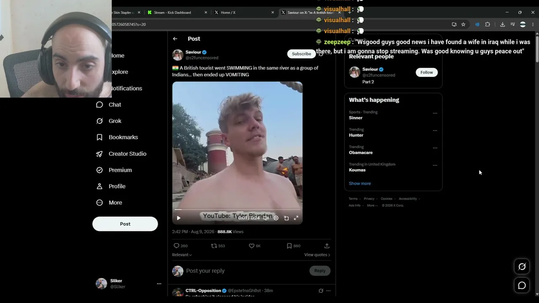Open options for Sinner trend
The image size is (539, 303).
pyautogui.click(x=435, y=113)
